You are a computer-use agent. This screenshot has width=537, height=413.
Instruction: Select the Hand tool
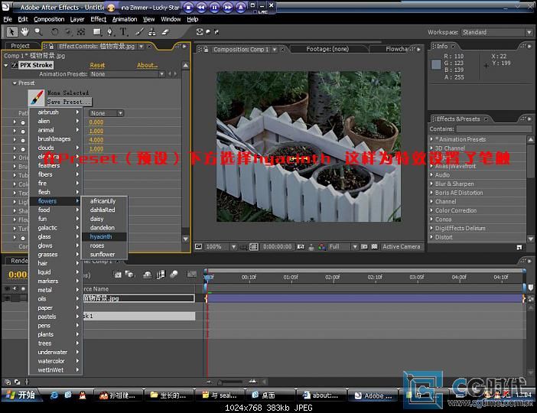tap(24, 32)
